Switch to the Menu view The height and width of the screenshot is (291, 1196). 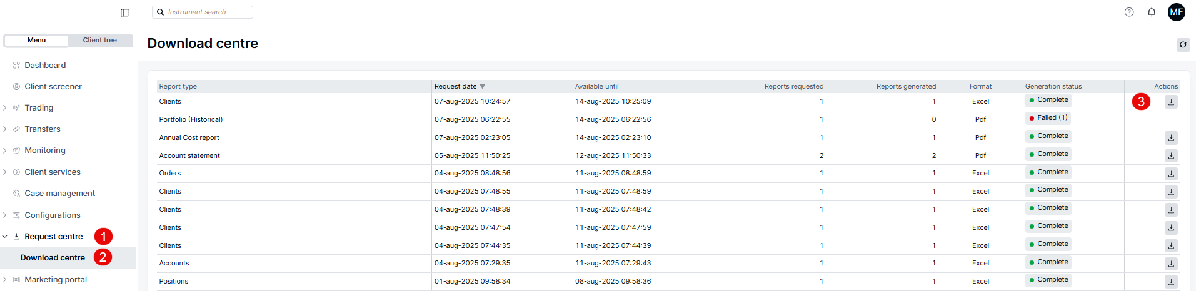coord(36,40)
